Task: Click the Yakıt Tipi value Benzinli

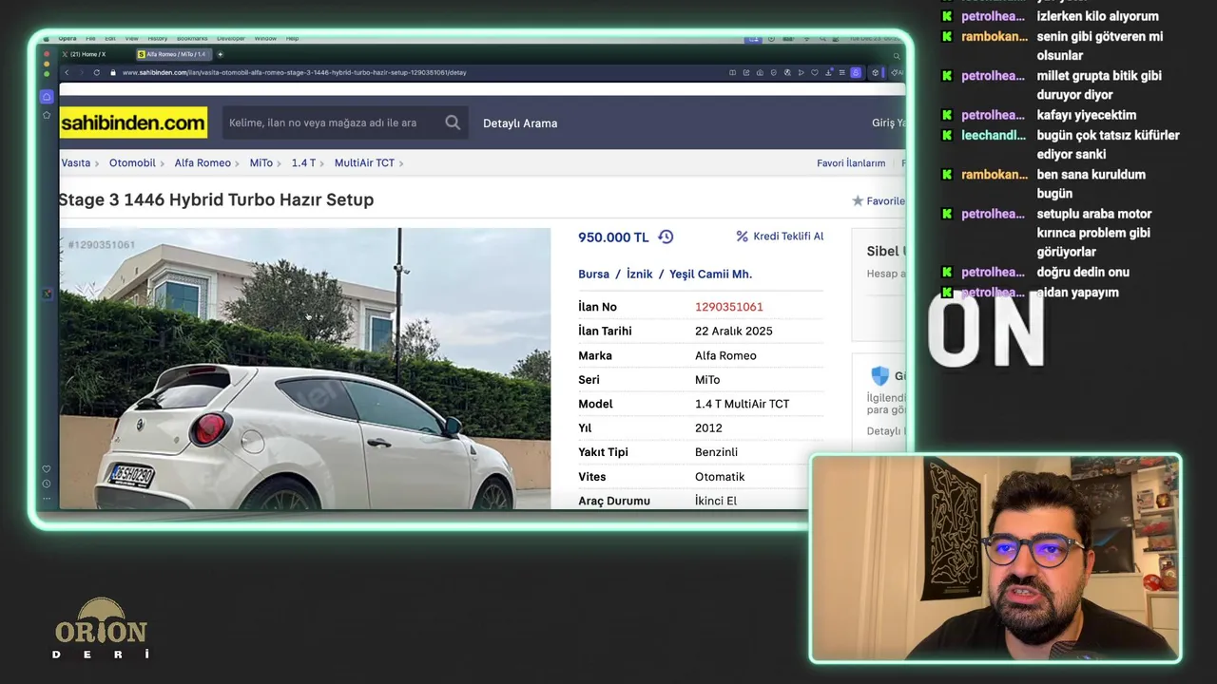Action: [x=716, y=453]
